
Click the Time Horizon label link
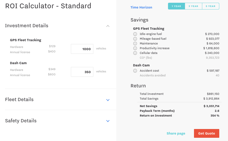tap(141, 7)
